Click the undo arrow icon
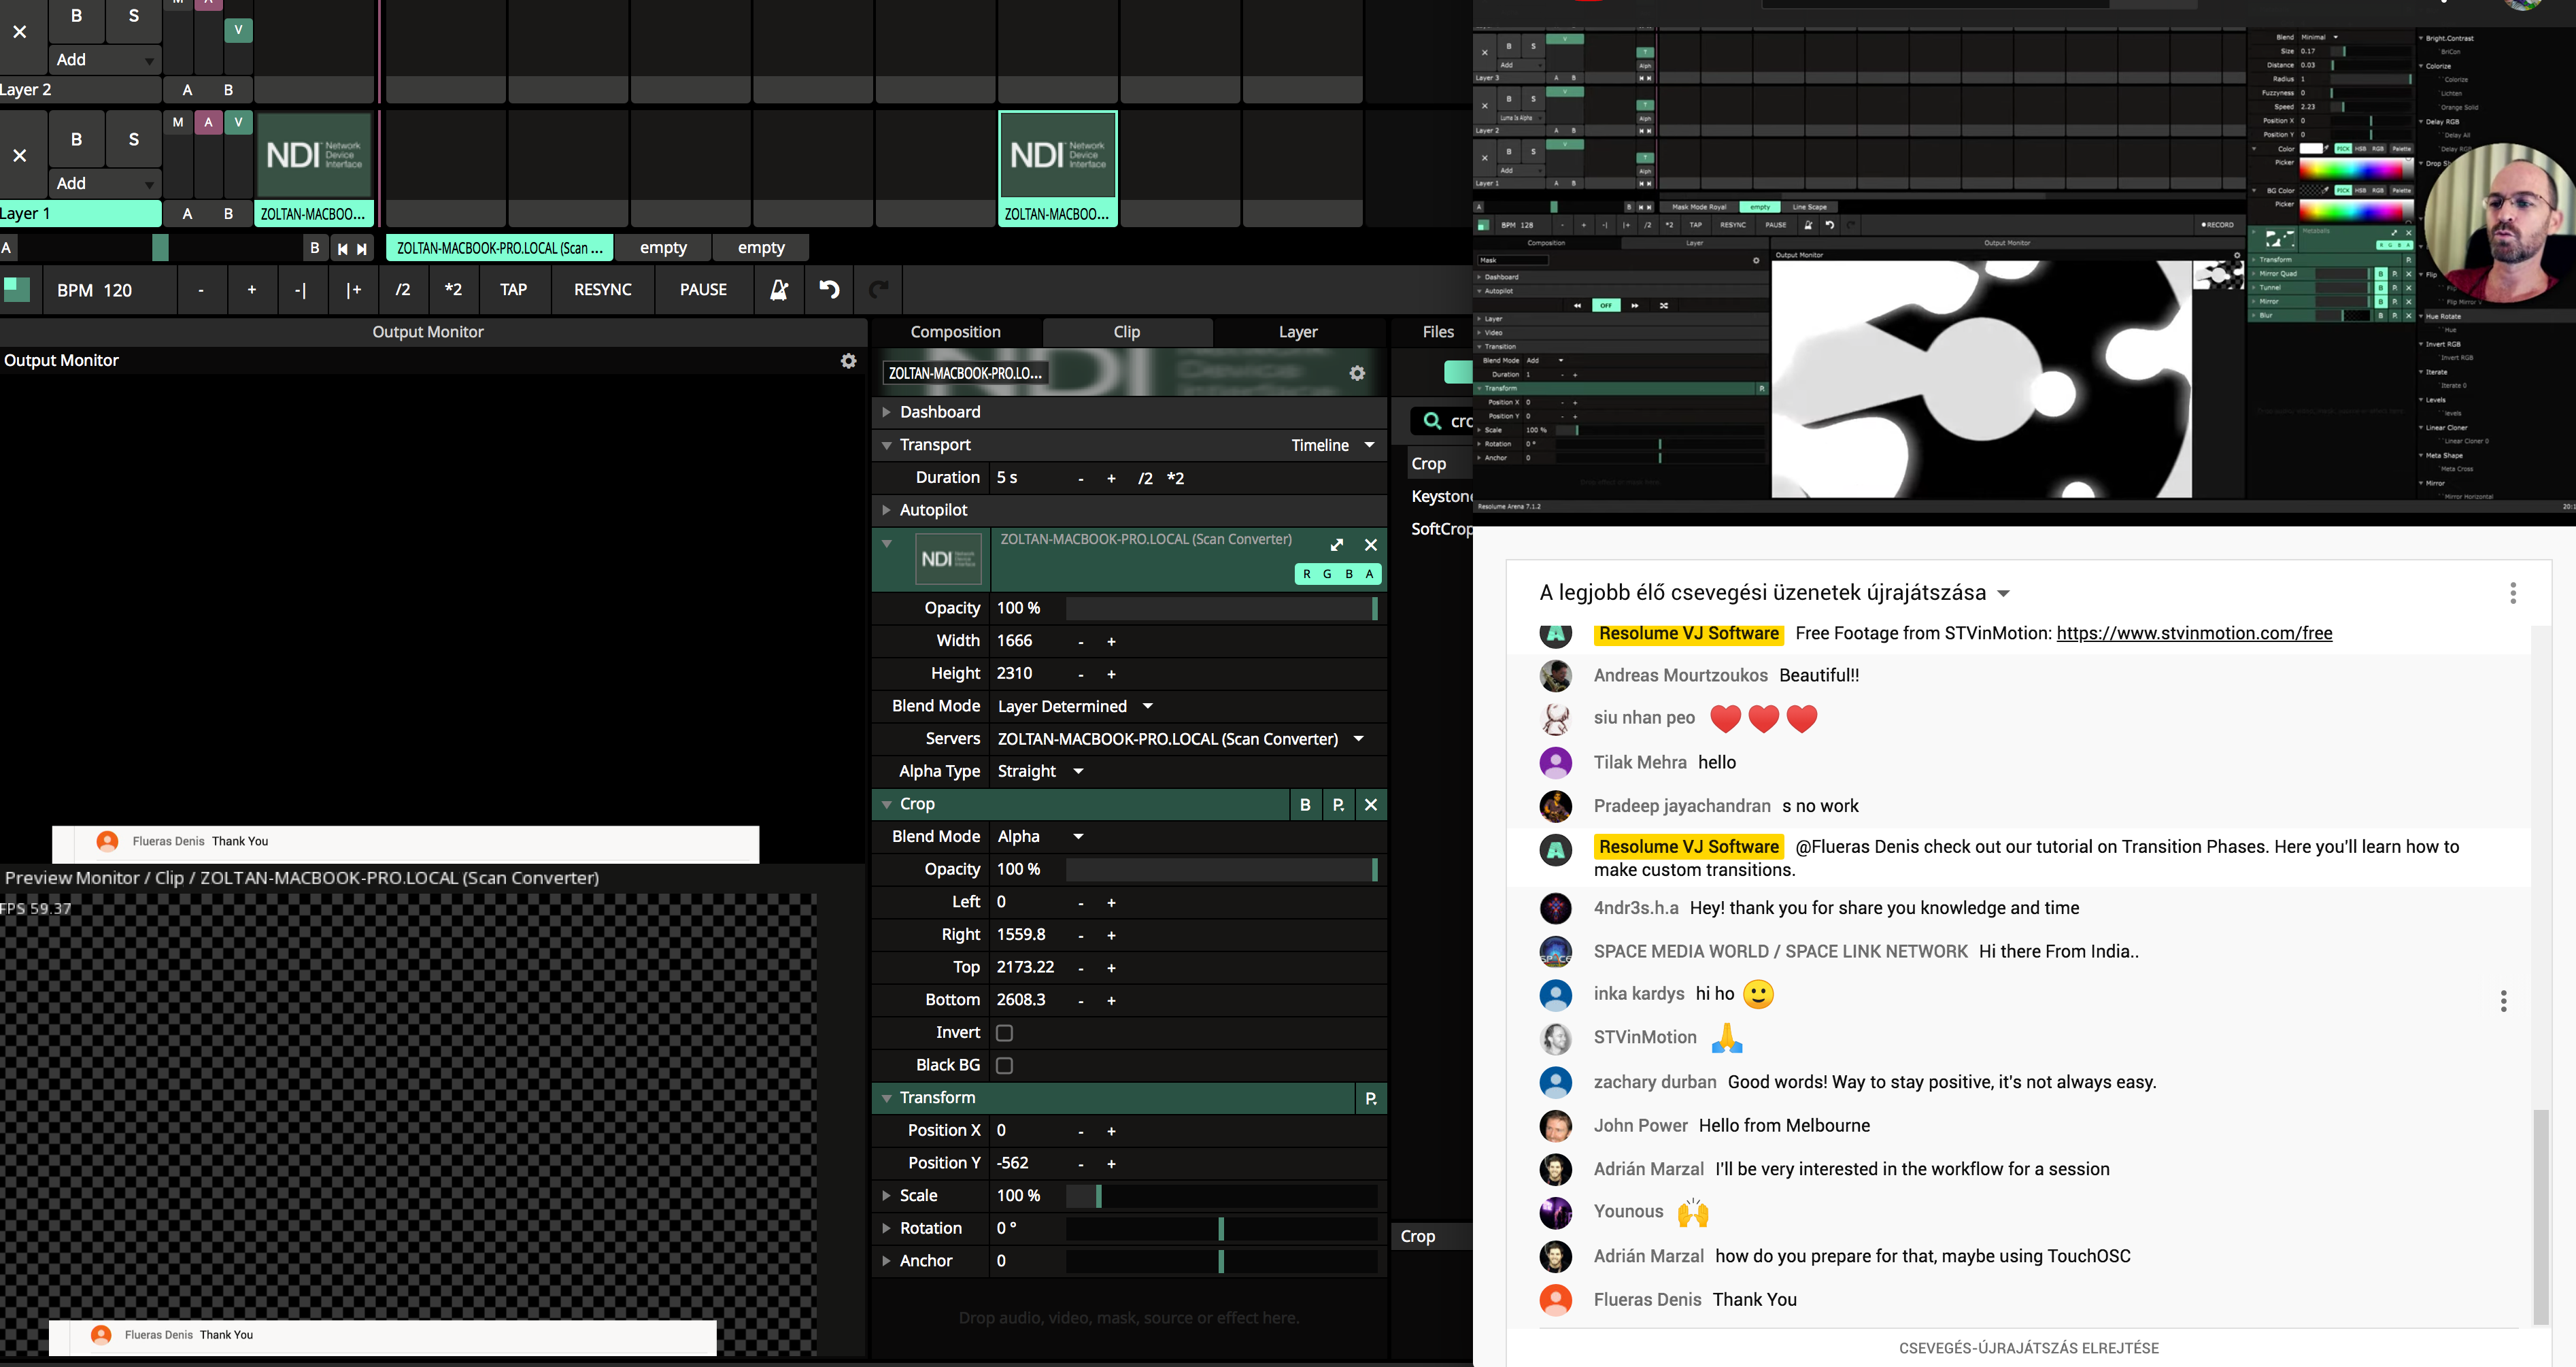2576x1367 pixels. pyautogui.click(x=829, y=290)
